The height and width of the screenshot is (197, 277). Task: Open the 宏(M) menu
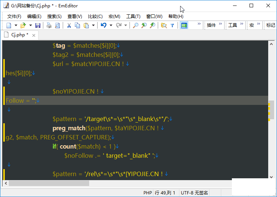pos(114,17)
